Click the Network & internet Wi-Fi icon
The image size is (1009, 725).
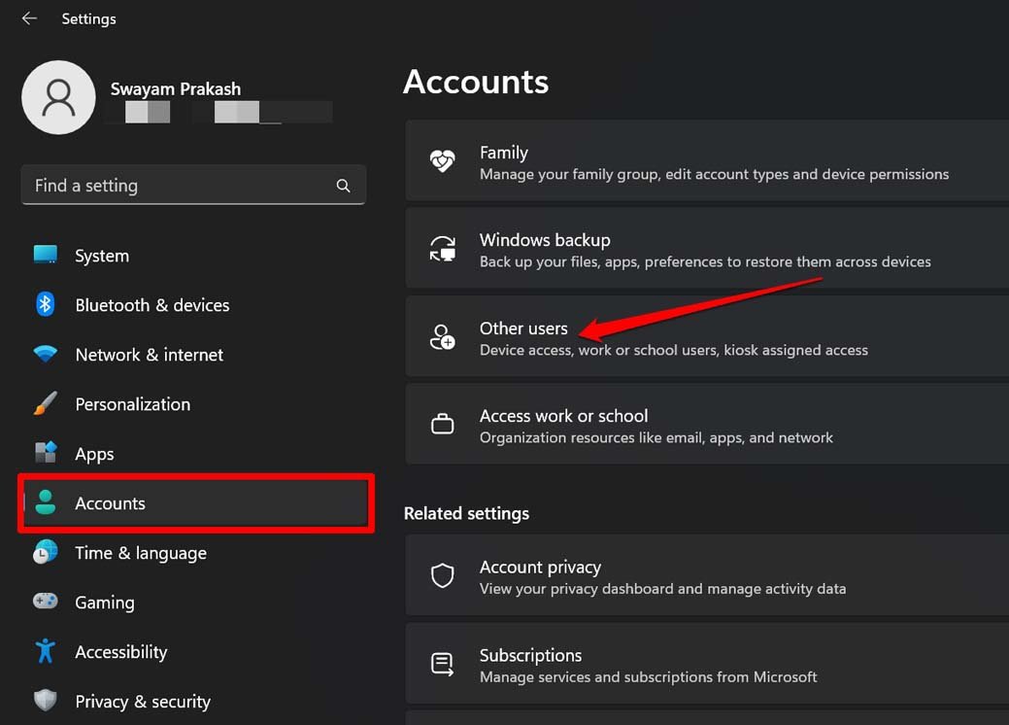click(x=46, y=355)
